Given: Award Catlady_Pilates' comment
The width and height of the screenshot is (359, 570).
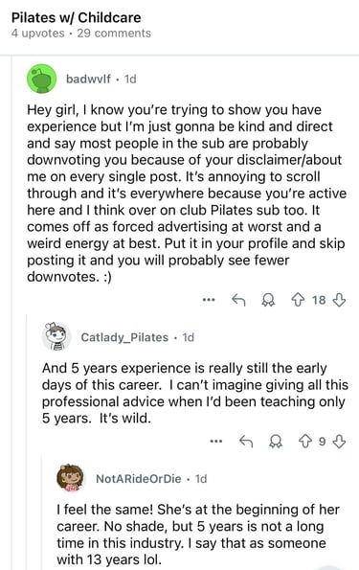Looking at the screenshot, I should coord(276,442).
